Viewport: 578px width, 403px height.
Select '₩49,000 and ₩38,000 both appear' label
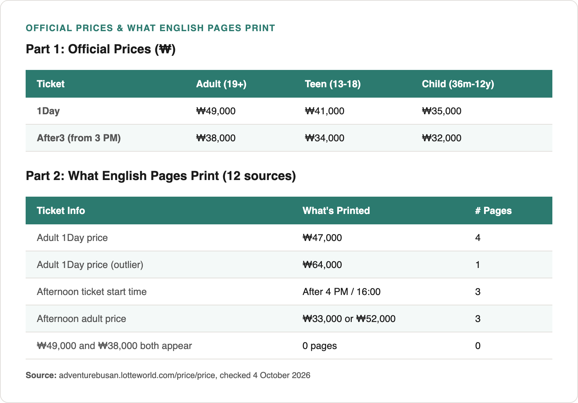[114, 346]
